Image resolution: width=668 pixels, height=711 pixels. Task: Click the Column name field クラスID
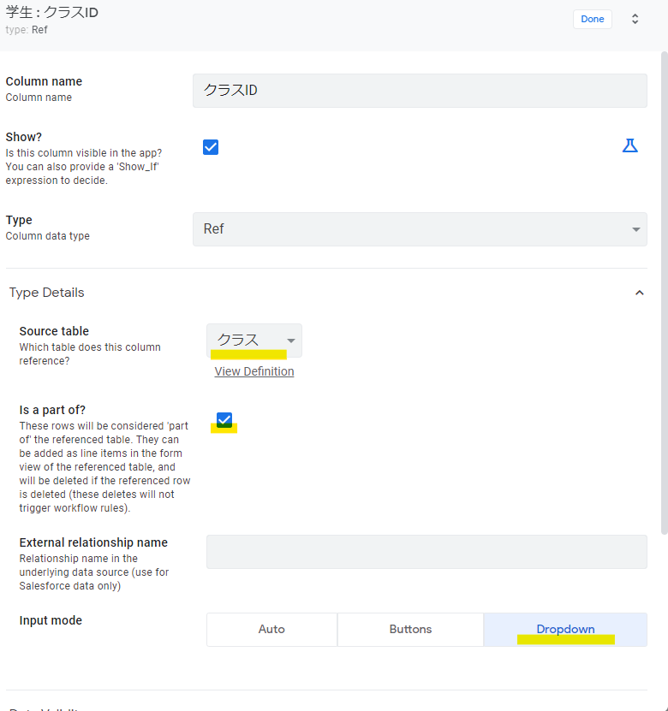420,91
